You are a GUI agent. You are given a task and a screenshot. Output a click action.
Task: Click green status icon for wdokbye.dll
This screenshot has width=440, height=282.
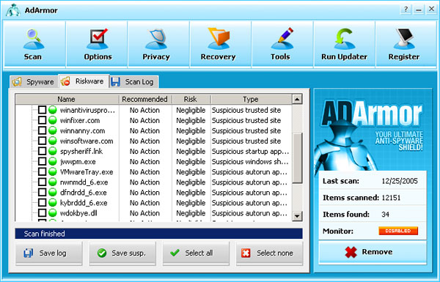[x=53, y=212]
